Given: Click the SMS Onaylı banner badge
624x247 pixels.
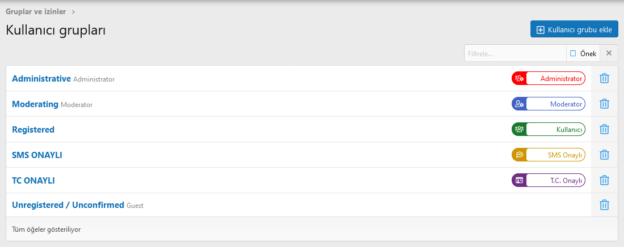Looking at the screenshot, I should click(x=548, y=155).
